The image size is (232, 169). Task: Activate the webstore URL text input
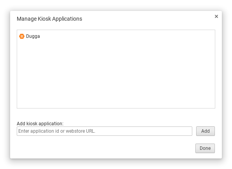(104, 131)
